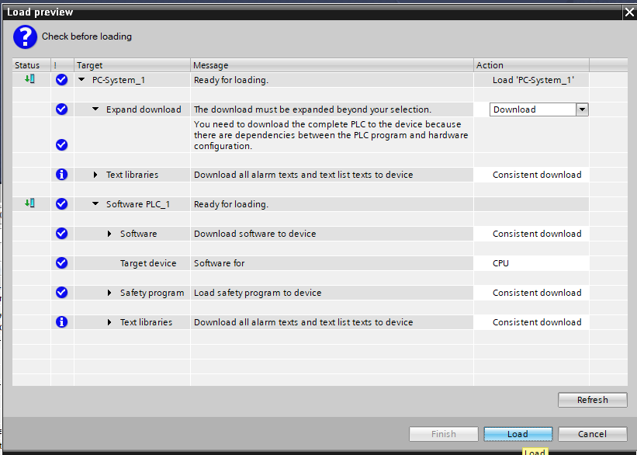Click the Message column header
The width and height of the screenshot is (637, 455).
[332, 65]
